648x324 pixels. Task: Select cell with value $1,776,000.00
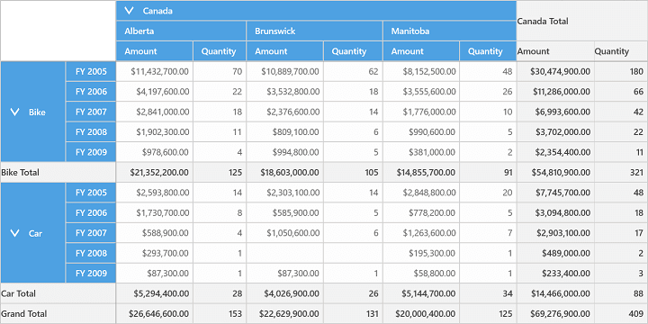pos(421,112)
